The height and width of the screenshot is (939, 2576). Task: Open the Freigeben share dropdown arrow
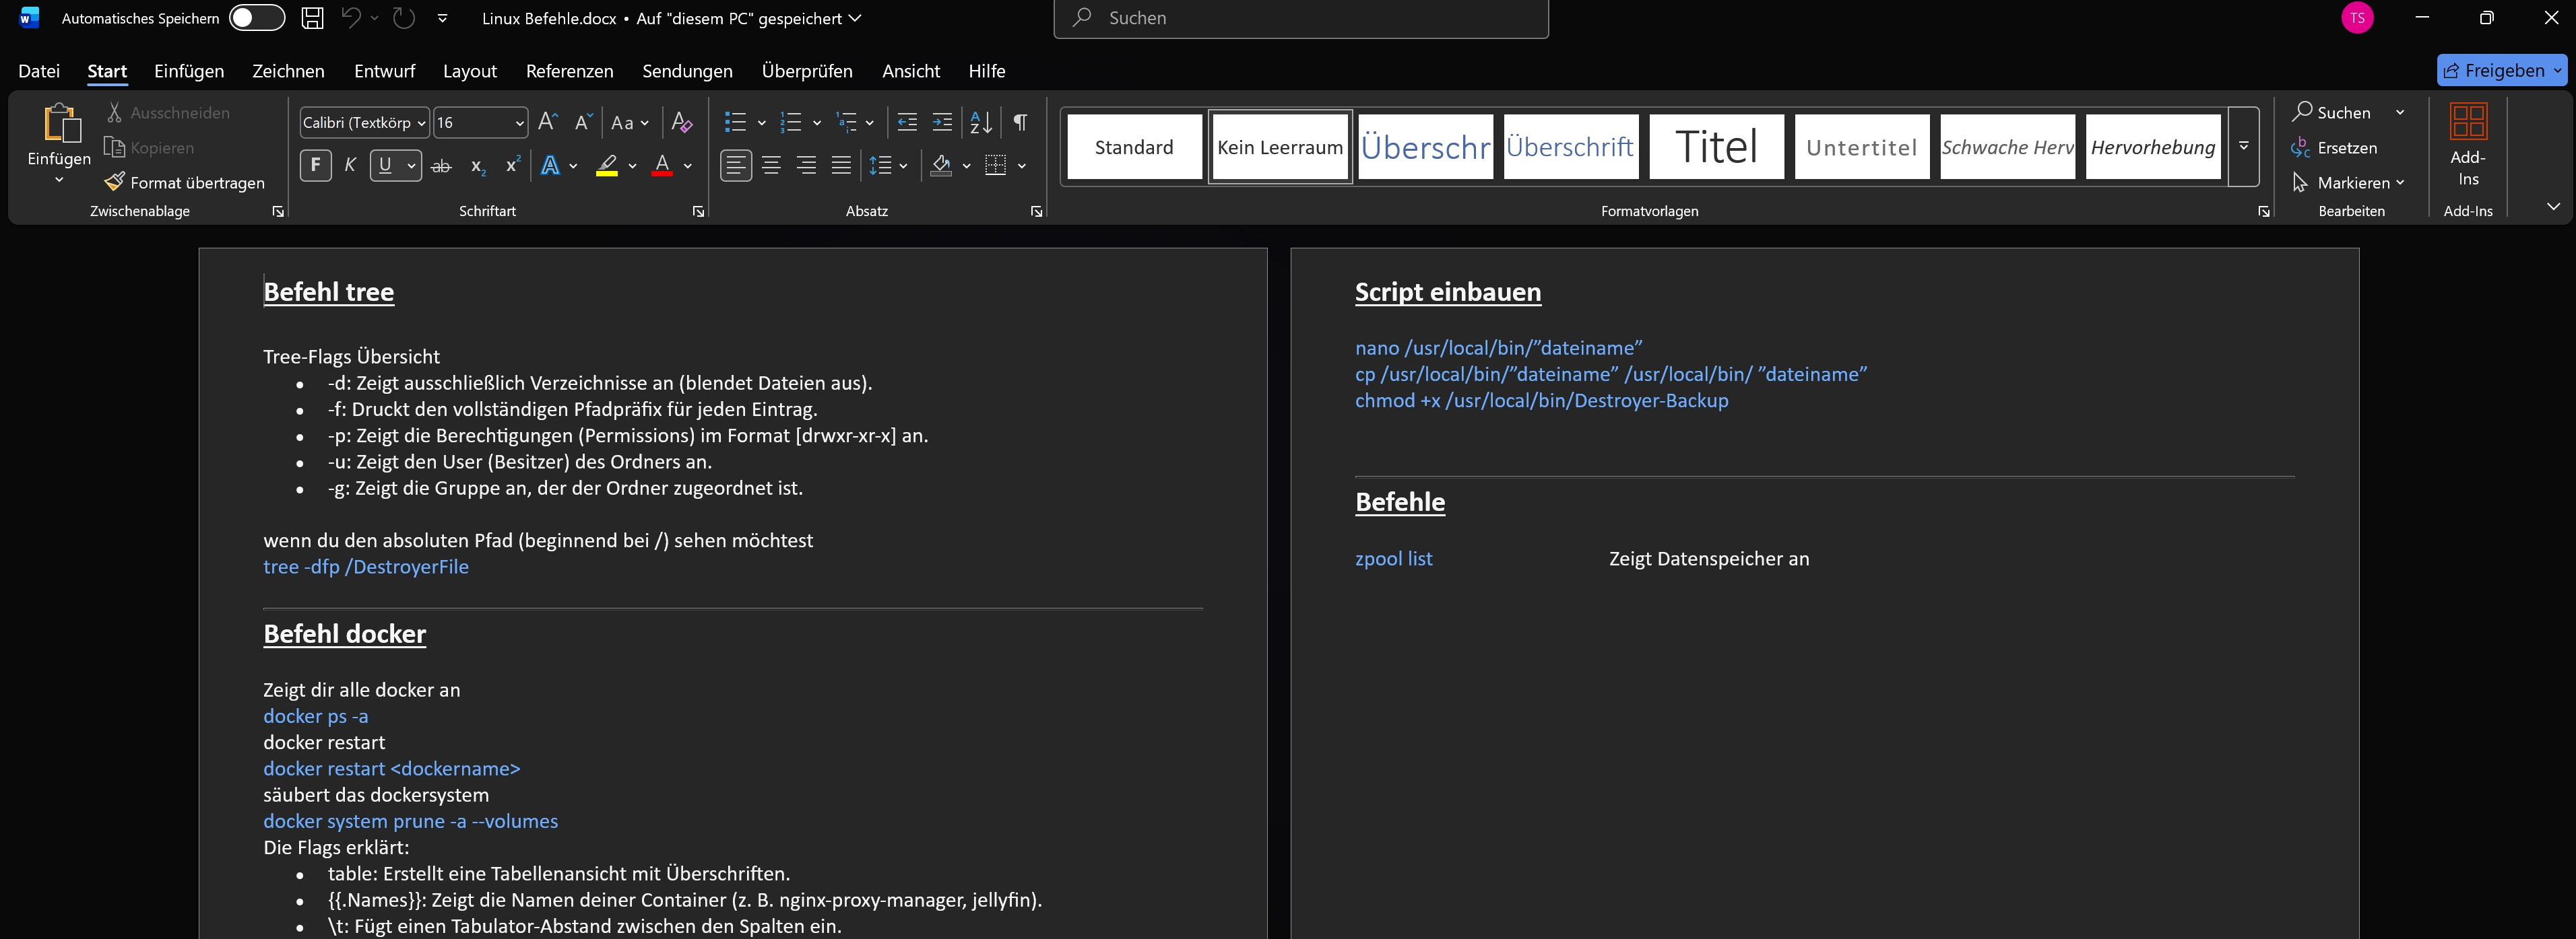(2557, 70)
